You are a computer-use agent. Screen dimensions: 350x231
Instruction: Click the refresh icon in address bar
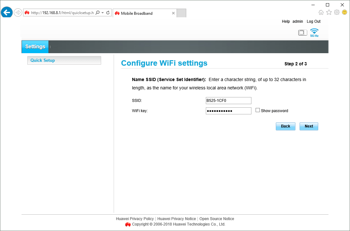(x=108, y=13)
